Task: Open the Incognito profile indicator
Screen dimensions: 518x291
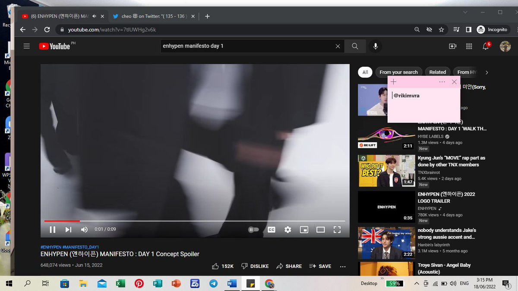Action: click(x=492, y=30)
